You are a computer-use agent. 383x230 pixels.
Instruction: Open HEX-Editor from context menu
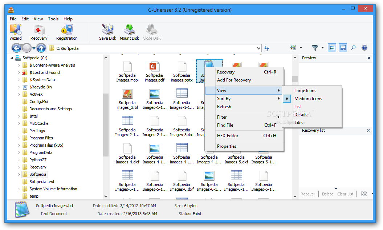(244, 136)
